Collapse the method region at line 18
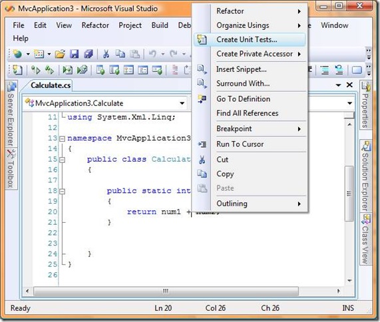 pos(63,192)
